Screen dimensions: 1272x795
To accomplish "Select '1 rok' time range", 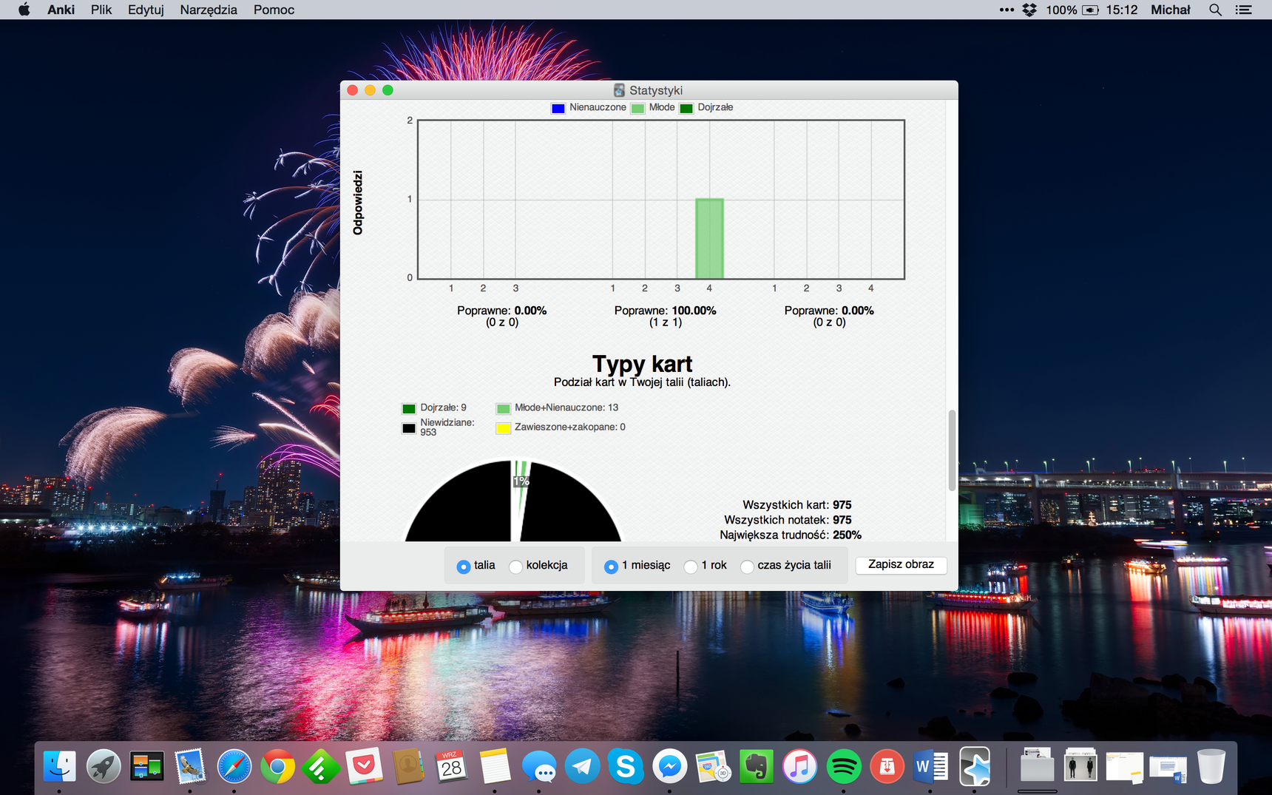I will (691, 566).
